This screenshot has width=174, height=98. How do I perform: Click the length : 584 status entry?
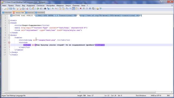82,96
